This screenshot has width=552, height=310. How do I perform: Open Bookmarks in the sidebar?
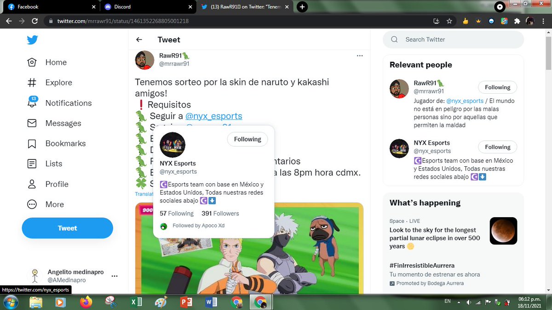click(57, 143)
